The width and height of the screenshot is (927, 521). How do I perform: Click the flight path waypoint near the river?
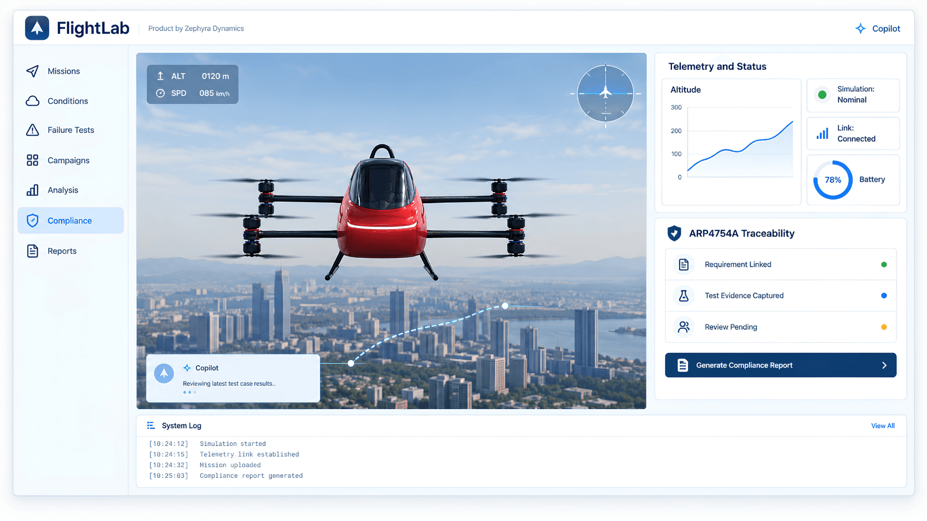coord(505,306)
